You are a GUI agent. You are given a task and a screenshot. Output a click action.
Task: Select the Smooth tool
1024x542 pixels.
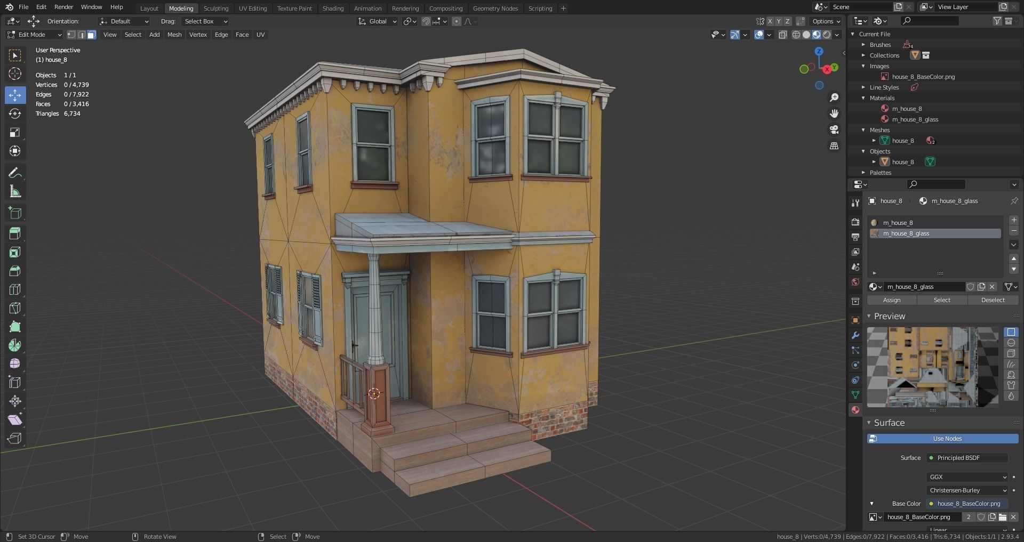point(15,363)
